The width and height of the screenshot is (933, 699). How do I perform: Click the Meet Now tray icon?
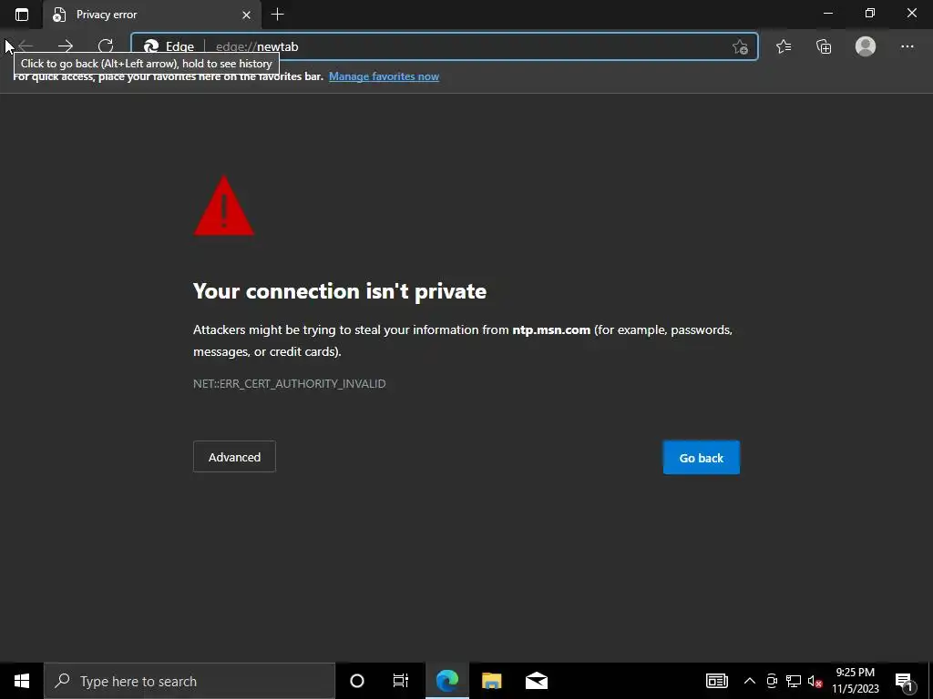(772, 681)
